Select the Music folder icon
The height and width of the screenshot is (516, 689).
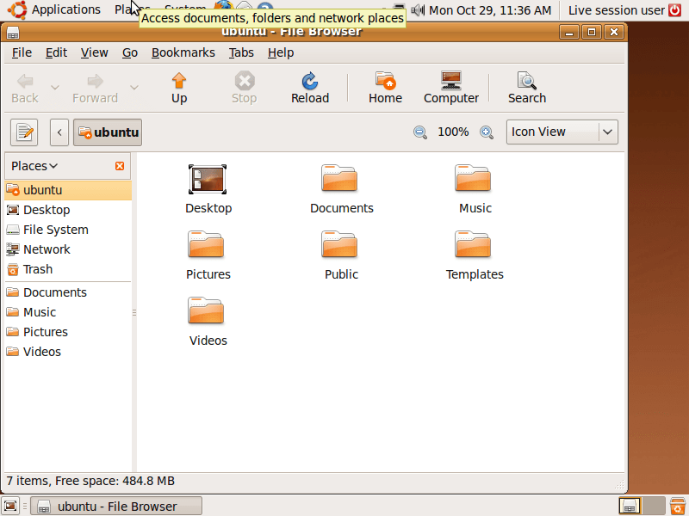[473, 178]
